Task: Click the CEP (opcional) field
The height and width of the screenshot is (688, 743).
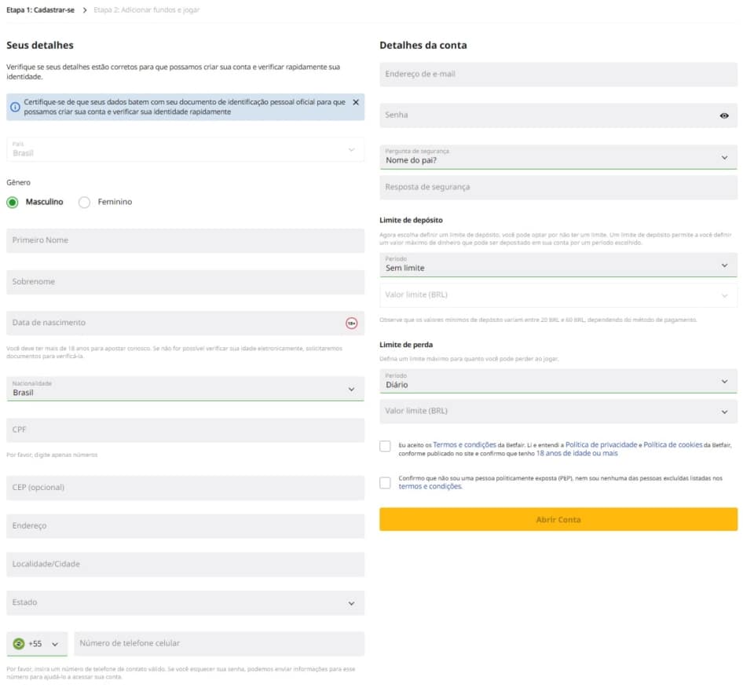Action: pyautogui.click(x=185, y=488)
